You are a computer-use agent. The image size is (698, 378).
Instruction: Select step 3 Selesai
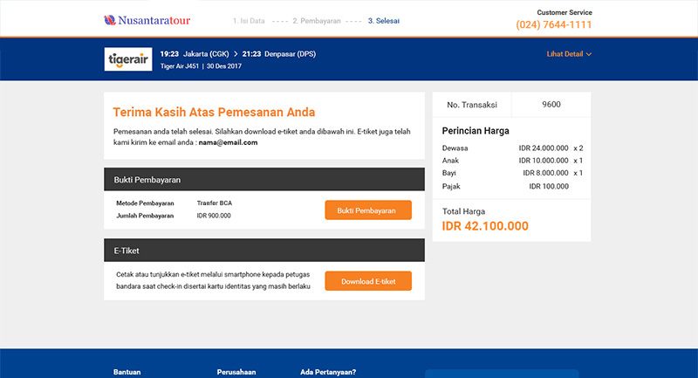point(384,21)
